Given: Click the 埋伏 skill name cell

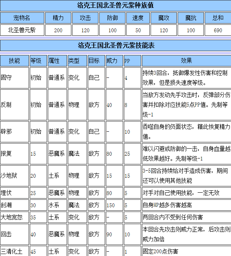Looking at the screenshot, I should 15,193.
